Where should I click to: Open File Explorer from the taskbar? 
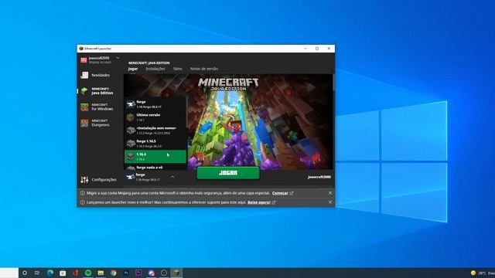[x=101, y=273]
